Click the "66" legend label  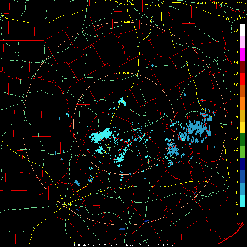[236, 30]
